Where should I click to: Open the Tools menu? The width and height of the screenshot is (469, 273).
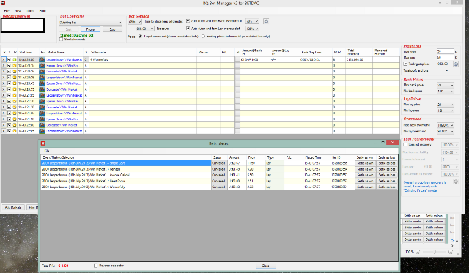[30, 11]
